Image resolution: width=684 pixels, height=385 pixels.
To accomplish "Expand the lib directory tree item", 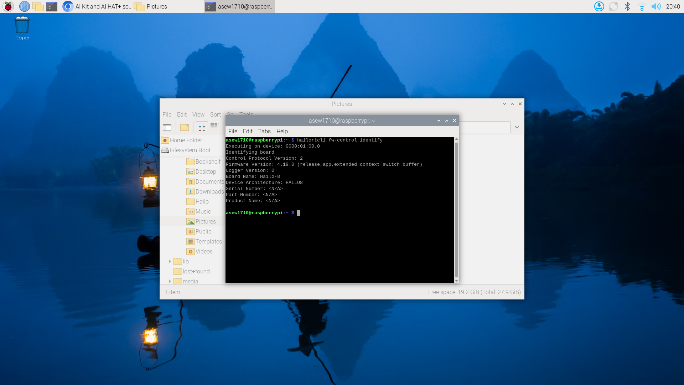I will coord(170,261).
